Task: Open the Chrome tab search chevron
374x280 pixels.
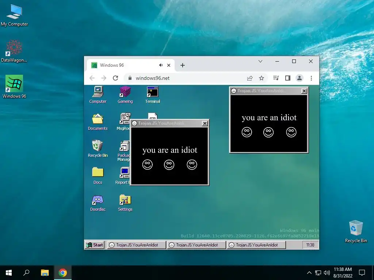Action: 260,61
